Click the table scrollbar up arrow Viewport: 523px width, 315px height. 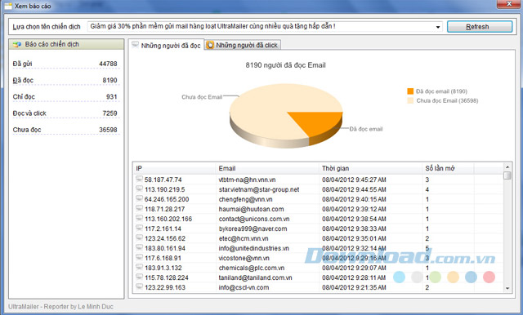507,166
